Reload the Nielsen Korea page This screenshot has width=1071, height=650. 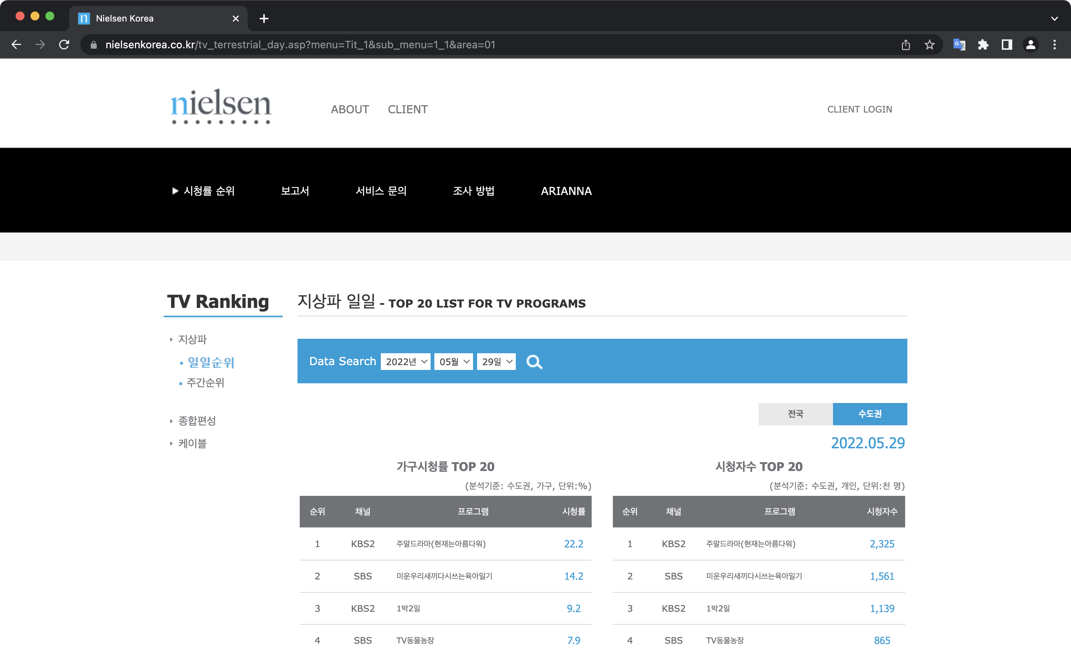point(64,45)
